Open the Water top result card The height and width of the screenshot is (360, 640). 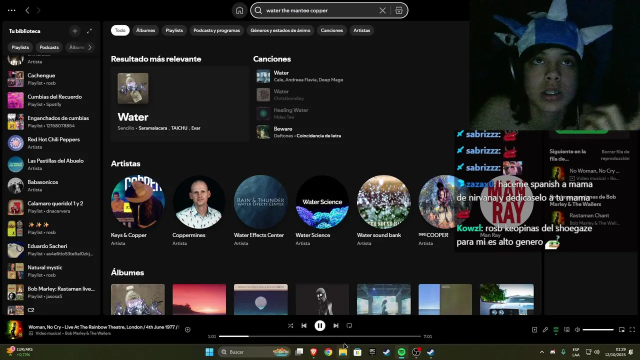[180, 104]
